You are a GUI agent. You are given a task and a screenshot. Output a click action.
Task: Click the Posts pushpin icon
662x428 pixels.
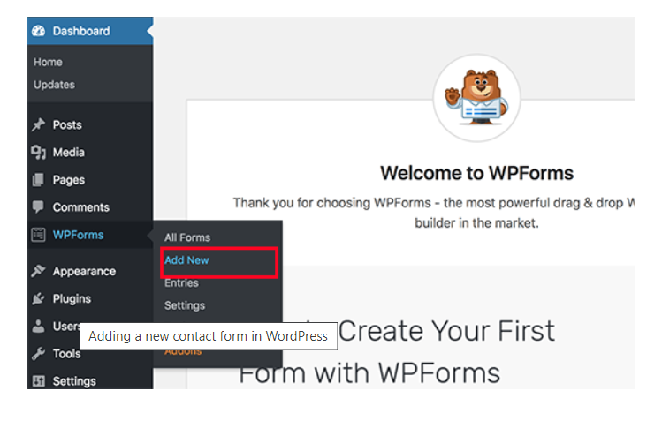point(38,124)
